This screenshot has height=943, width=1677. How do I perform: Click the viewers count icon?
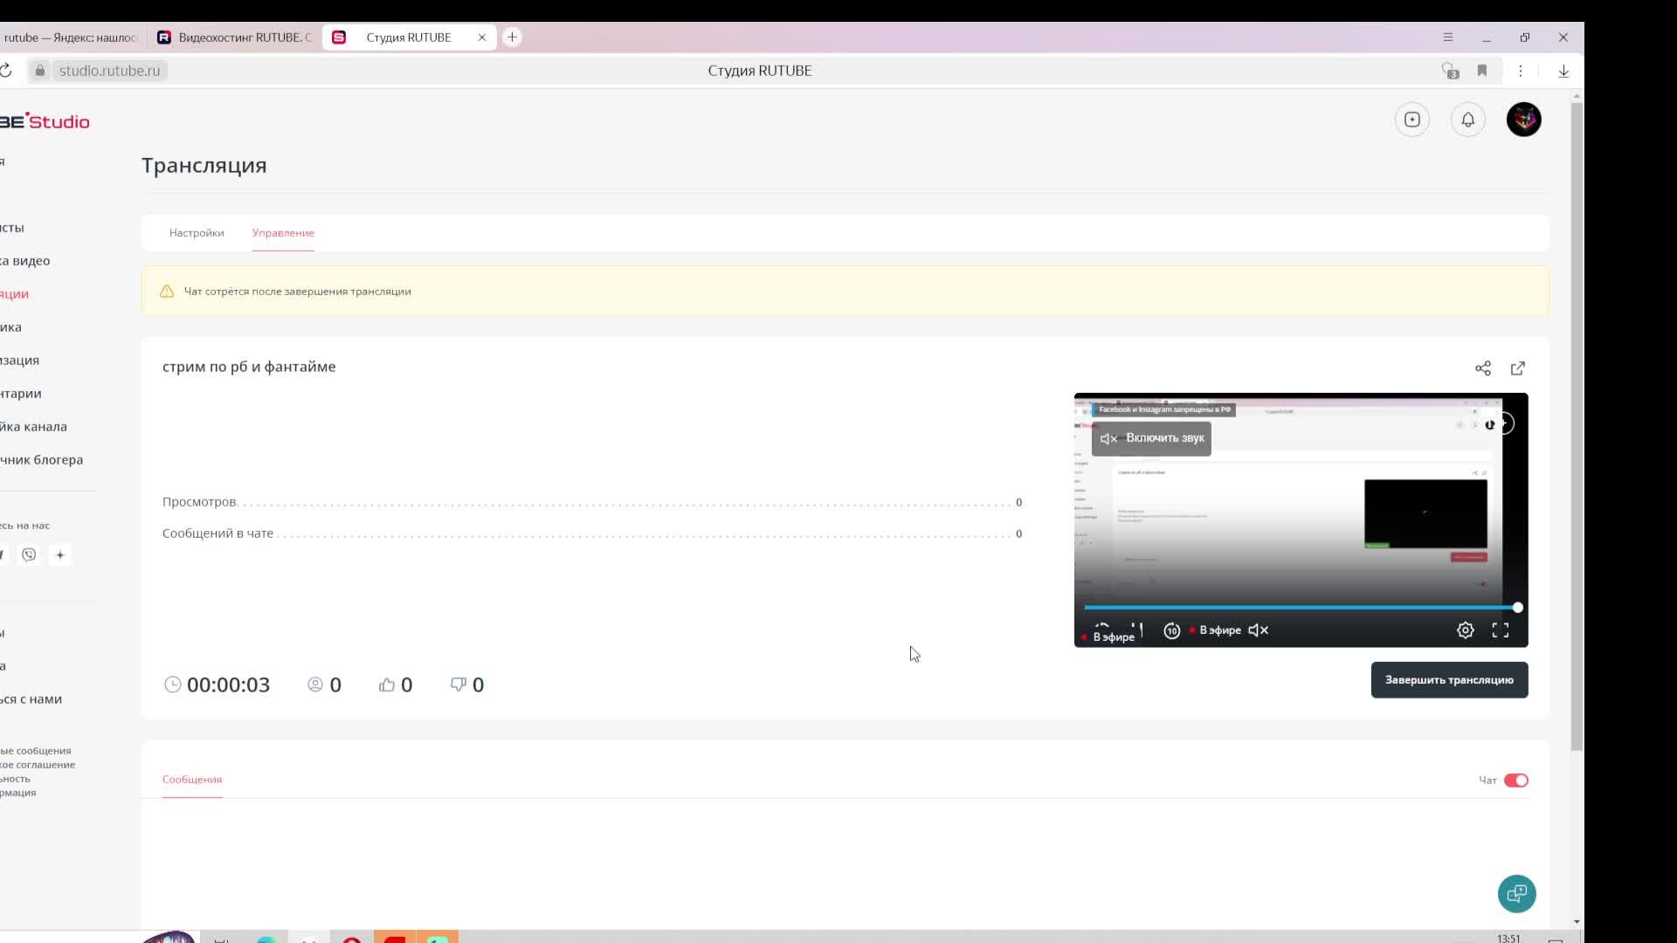click(315, 685)
